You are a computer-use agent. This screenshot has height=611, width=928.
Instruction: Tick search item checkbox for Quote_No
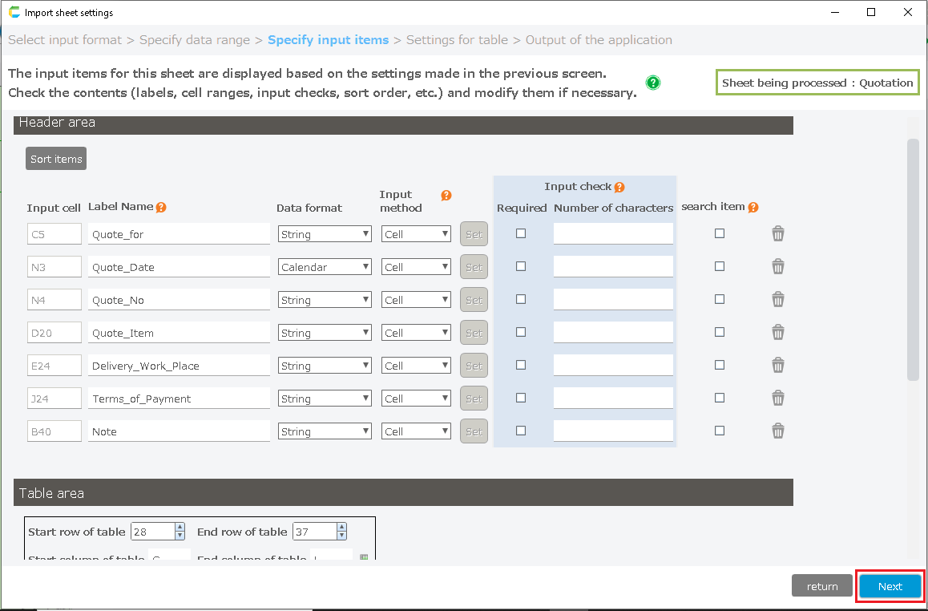pyautogui.click(x=720, y=299)
